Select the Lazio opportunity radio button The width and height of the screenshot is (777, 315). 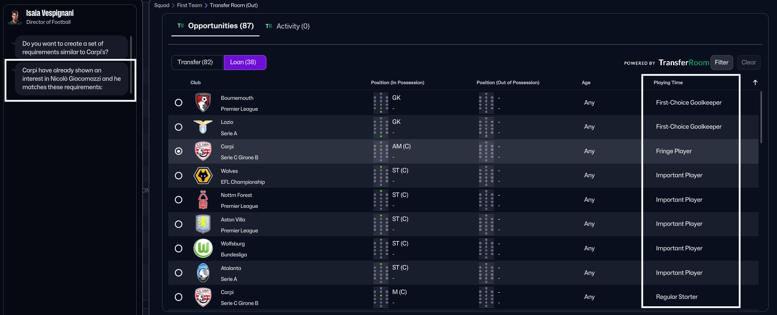click(x=178, y=127)
